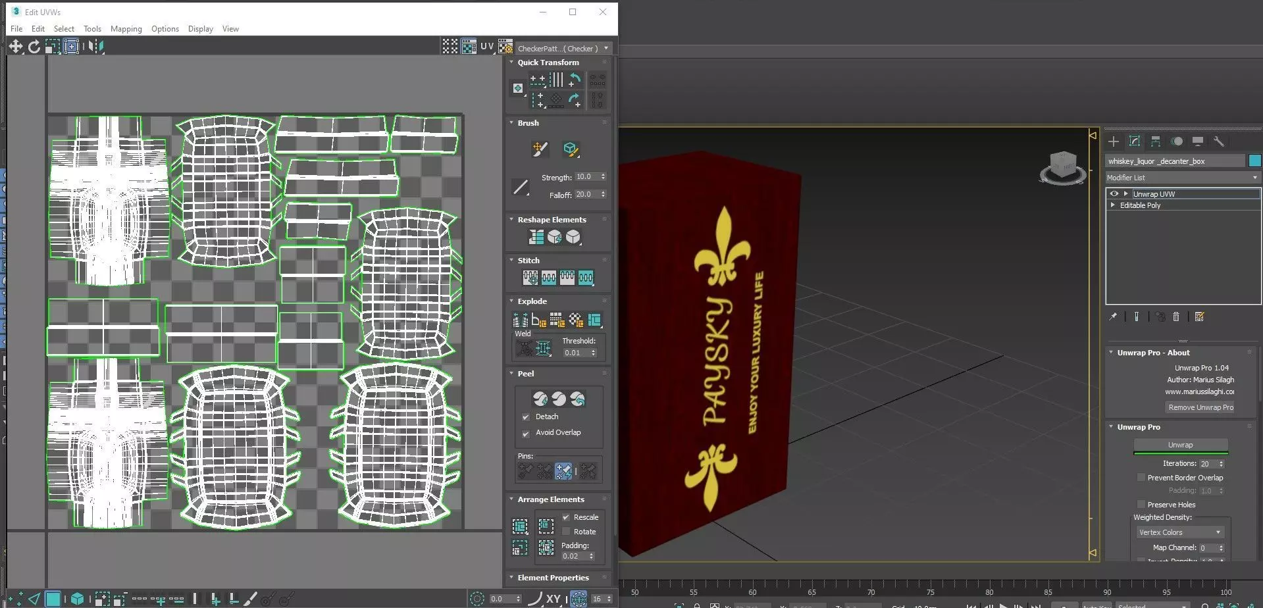This screenshot has width=1263, height=608.
Task: Click the object name field whiskey_liquor_decanter_box
Action: tap(1175, 161)
